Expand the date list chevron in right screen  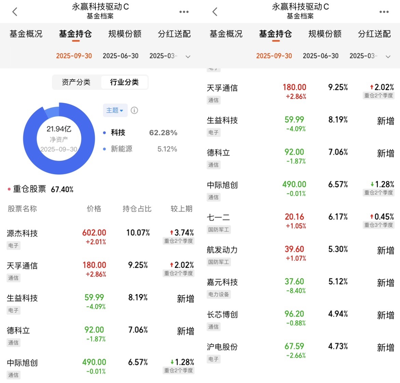pyautogui.click(x=388, y=56)
